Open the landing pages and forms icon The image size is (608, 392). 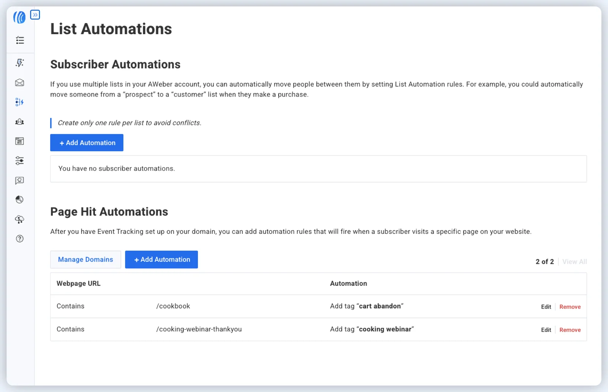[20, 141]
